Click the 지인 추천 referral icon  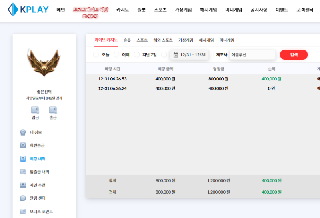pyautogui.click(x=23, y=185)
